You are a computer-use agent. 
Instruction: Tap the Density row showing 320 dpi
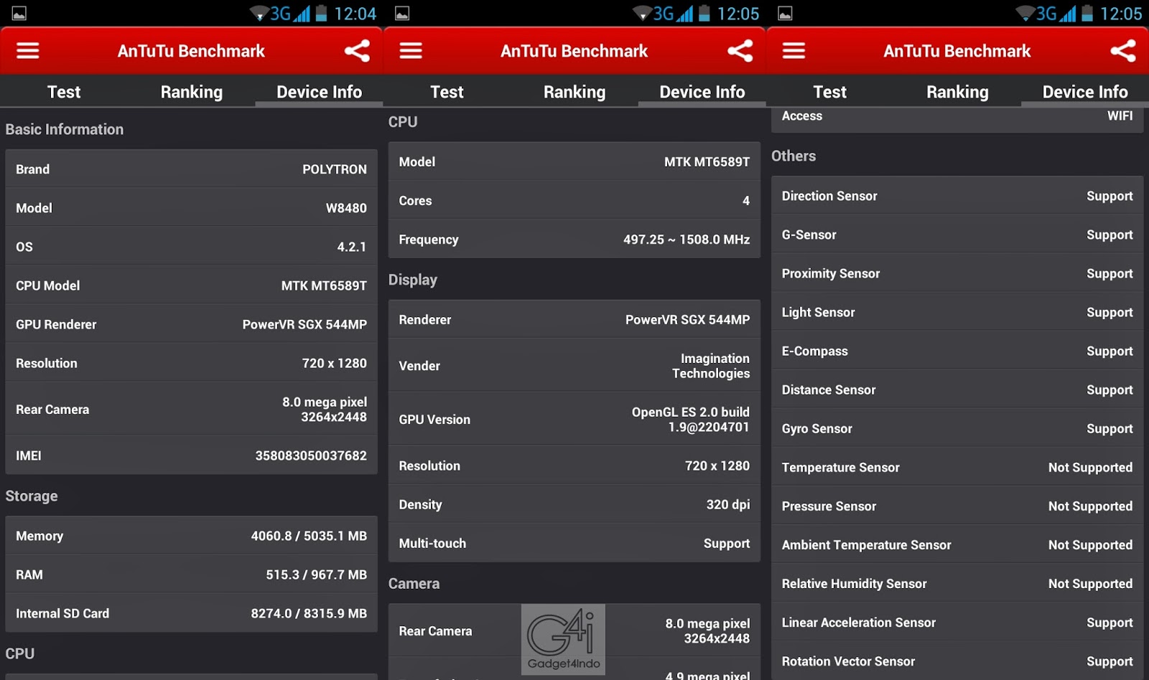574,504
